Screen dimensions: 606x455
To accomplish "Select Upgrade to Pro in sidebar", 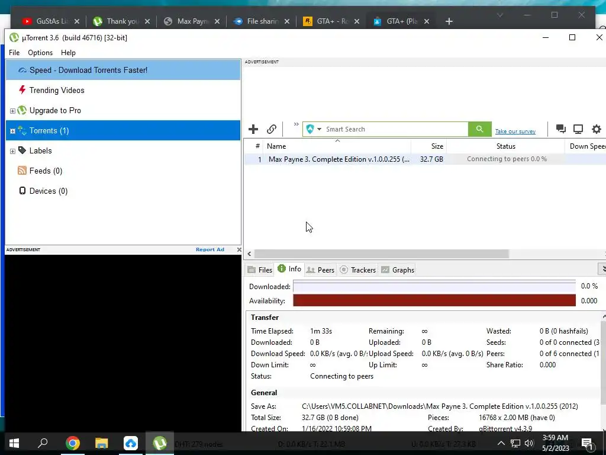I will click(x=123, y=110).
